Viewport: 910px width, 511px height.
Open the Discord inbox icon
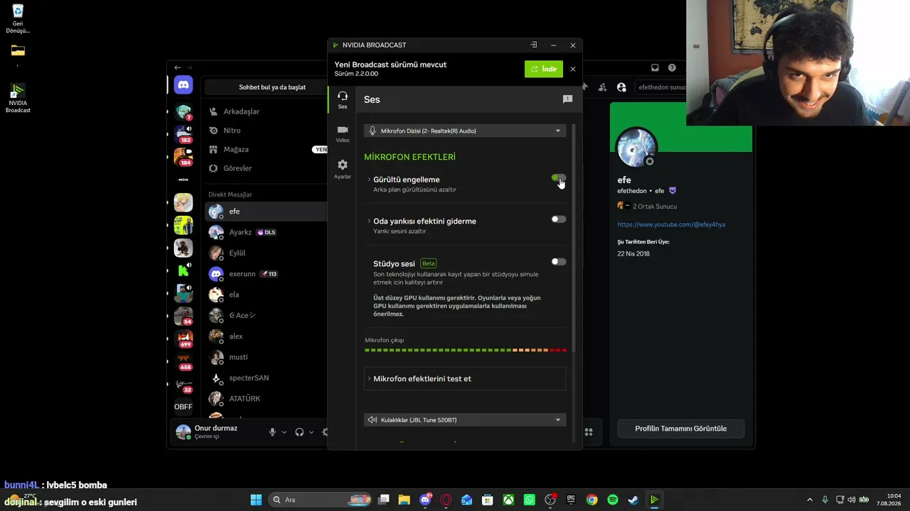pyautogui.click(x=655, y=68)
